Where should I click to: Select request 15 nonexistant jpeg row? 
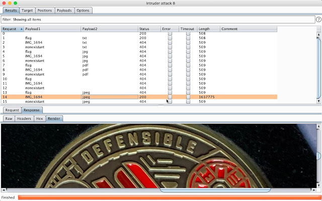pos(139,102)
